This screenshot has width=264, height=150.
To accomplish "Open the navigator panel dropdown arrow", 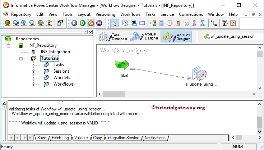I will pyautogui.click(x=86, y=32).
